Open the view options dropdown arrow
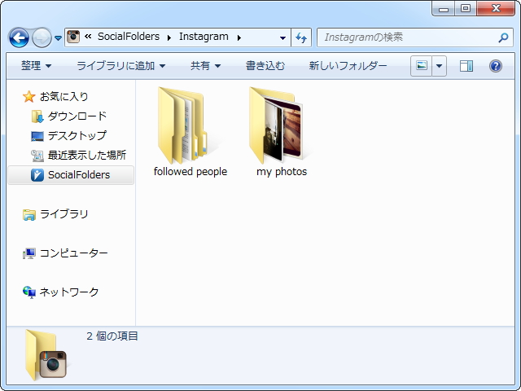The height and width of the screenshot is (391, 521). (x=439, y=66)
